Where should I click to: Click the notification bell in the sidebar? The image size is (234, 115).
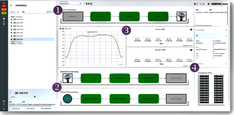pos(4,2)
